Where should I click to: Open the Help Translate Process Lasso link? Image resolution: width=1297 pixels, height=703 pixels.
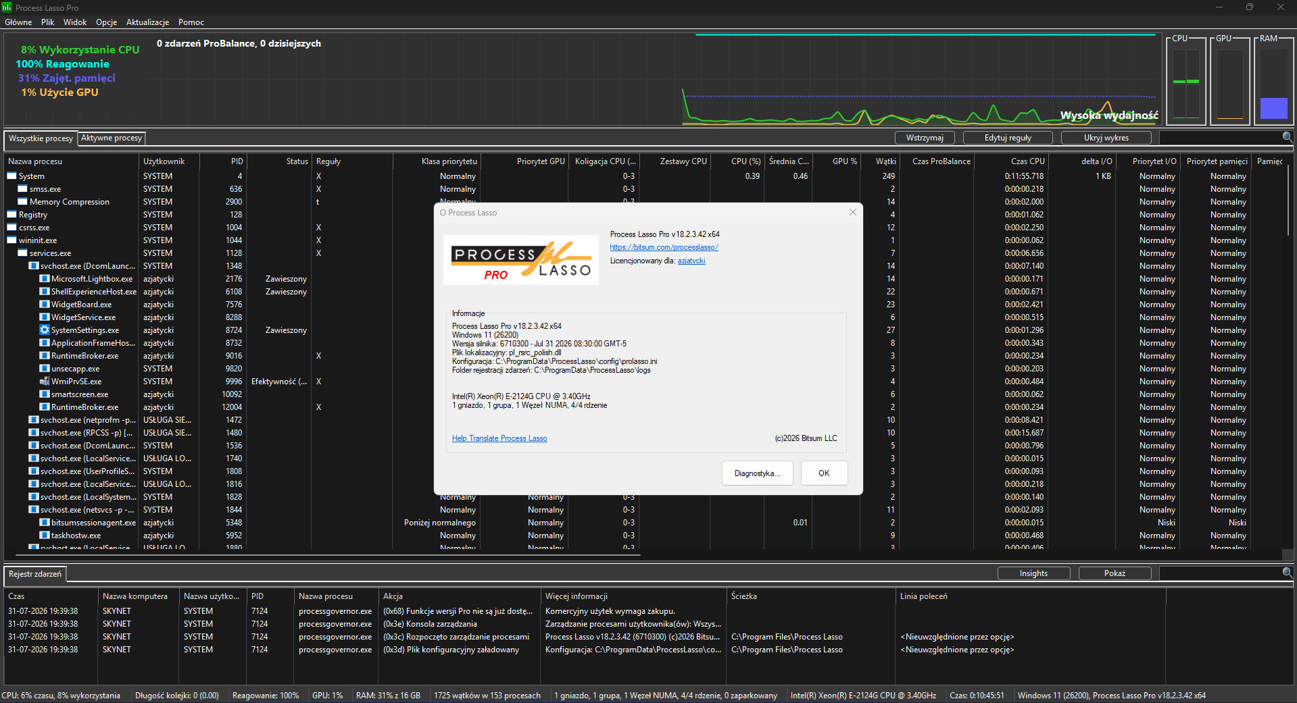tap(499, 438)
